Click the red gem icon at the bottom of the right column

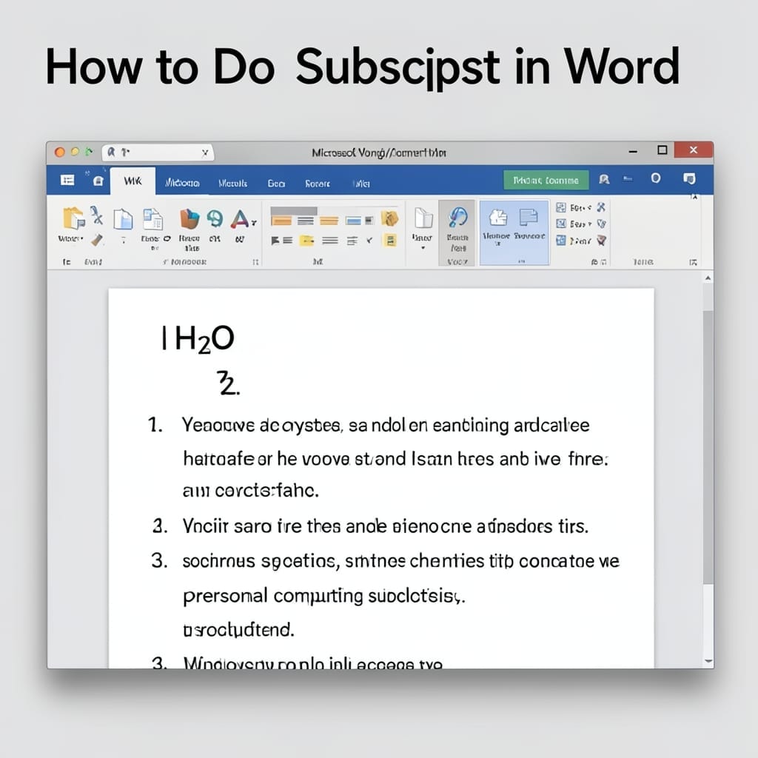pos(601,241)
